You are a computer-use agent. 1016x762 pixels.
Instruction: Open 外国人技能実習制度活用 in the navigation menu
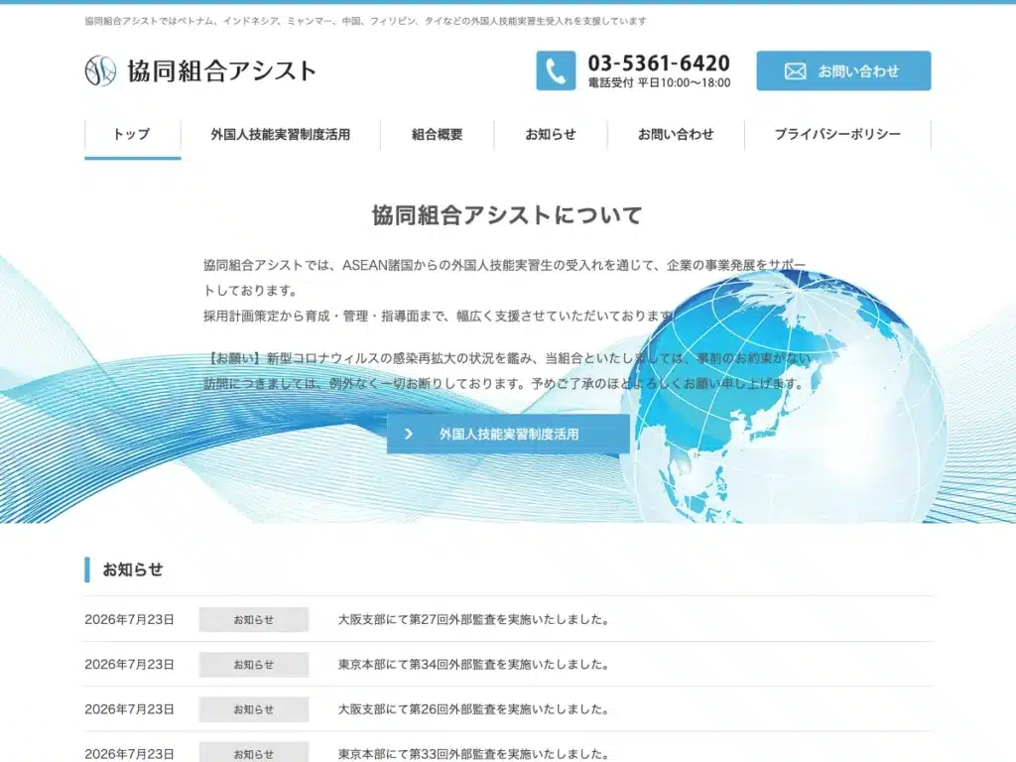281,135
